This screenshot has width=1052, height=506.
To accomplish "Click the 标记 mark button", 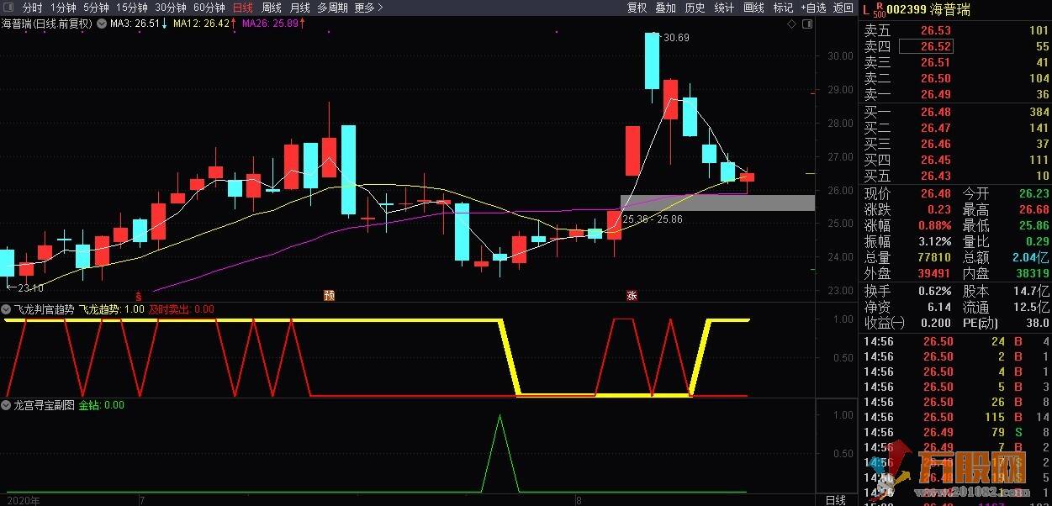I will pos(783,8).
